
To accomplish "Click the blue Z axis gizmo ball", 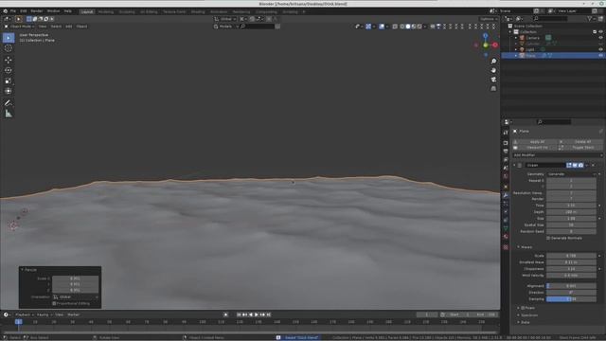I will (x=486, y=36).
